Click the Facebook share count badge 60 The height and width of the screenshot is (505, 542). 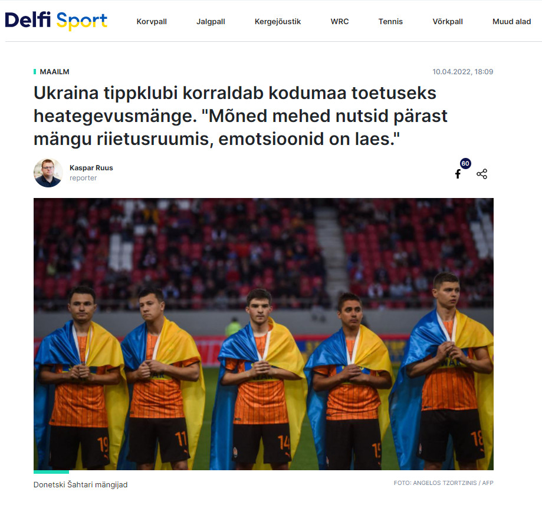point(465,163)
